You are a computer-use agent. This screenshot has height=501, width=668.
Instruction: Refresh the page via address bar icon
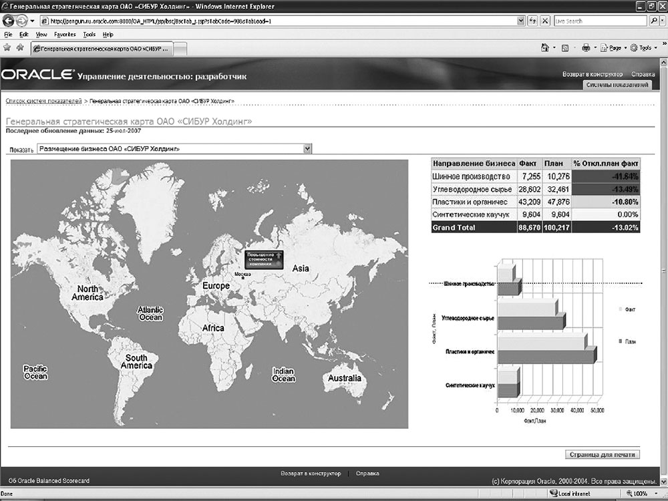[x=532, y=21]
